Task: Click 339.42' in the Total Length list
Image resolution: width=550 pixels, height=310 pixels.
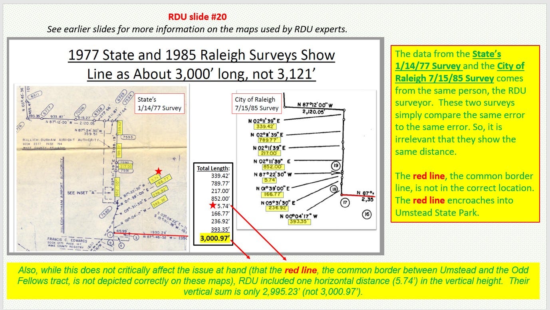Action: pos(220,175)
